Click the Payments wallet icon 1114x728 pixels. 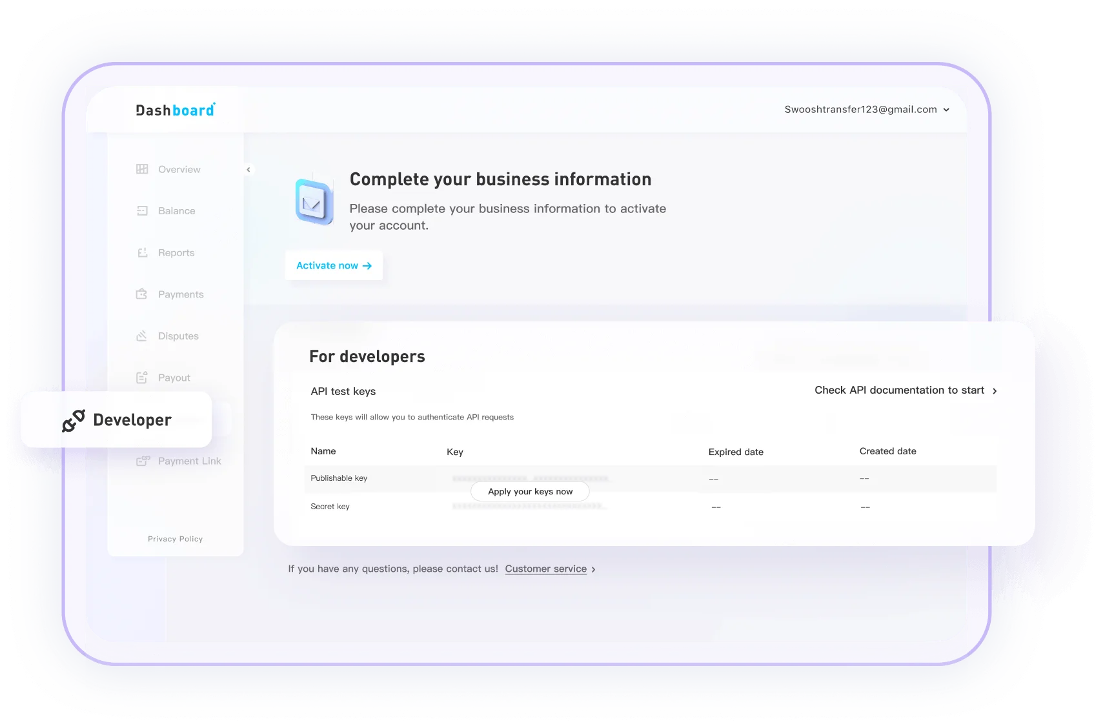[142, 294]
